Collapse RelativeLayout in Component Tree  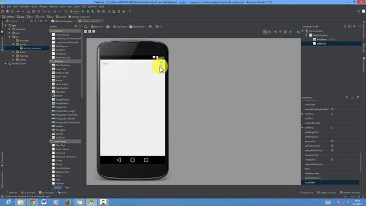[307, 35]
